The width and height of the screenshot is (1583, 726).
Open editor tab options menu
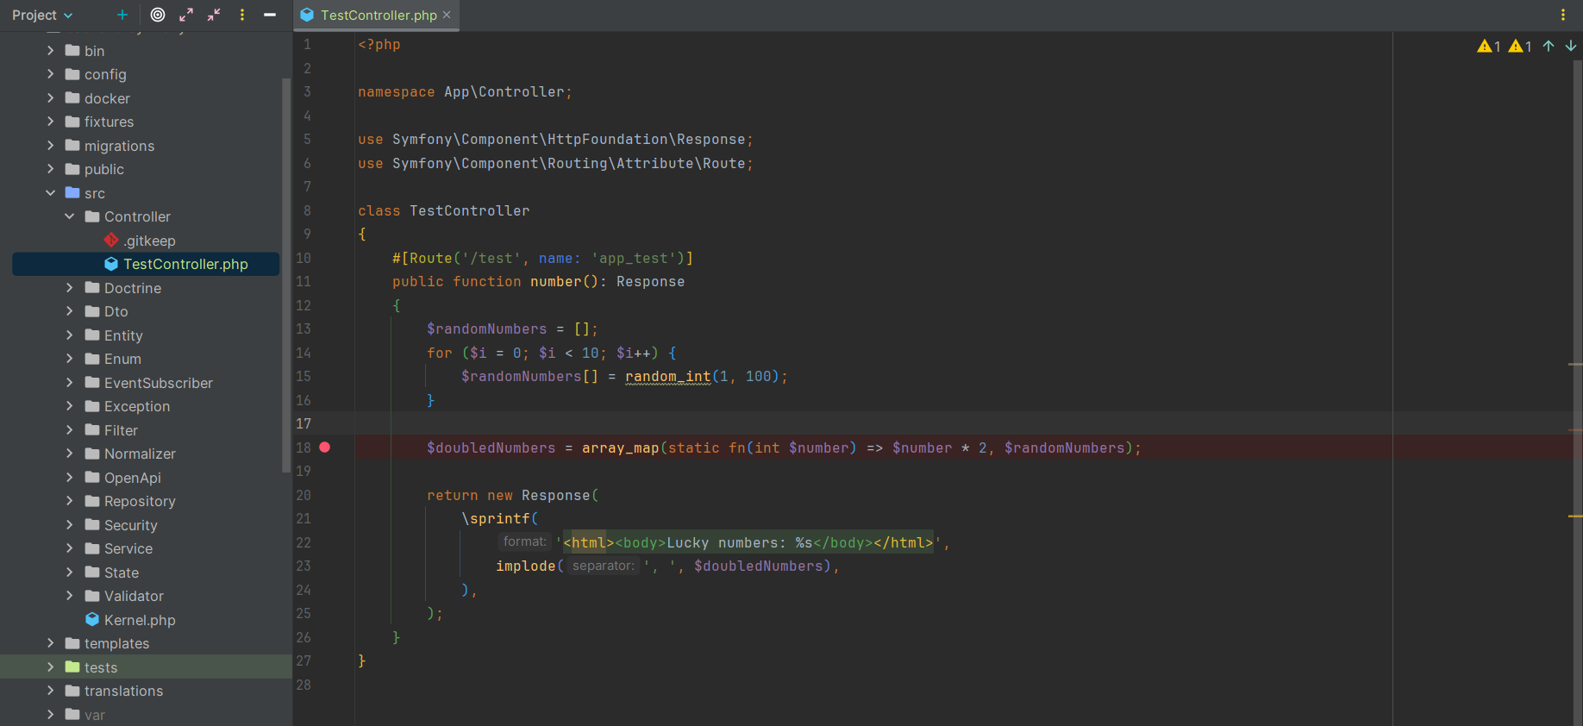pos(1563,15)
